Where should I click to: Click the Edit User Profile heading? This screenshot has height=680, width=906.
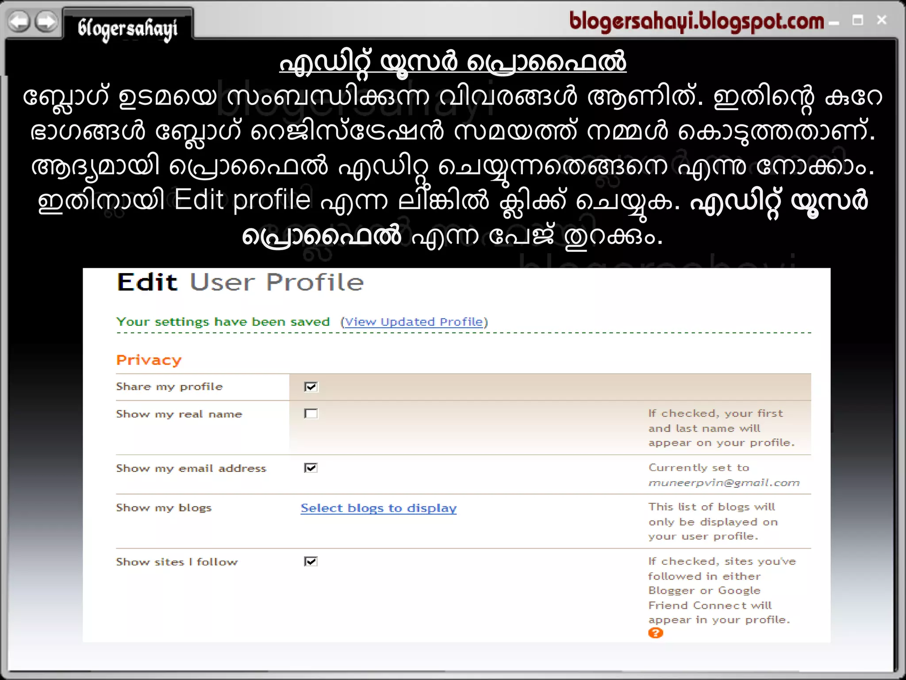coord(240,282)
